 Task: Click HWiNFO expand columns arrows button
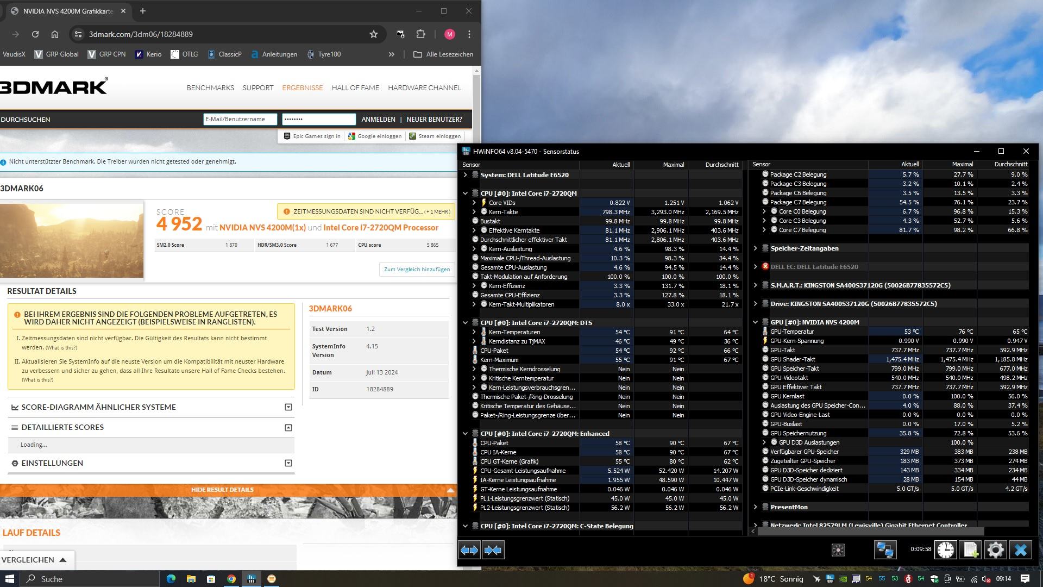coord(469,550)
